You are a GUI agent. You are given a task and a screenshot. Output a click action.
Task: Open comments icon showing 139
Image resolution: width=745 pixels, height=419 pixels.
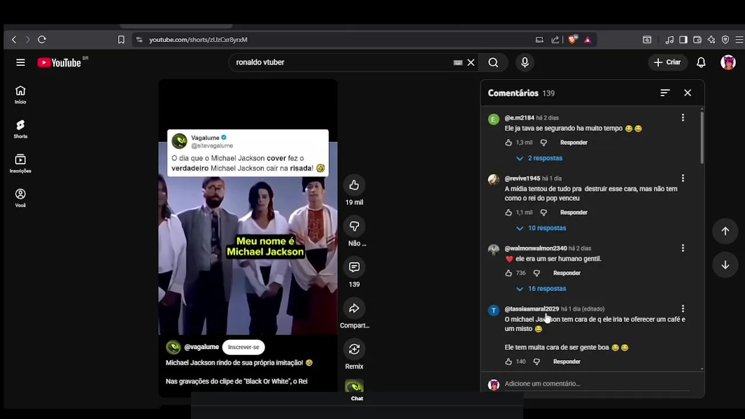pyautogui.click(x=354, y=267)
